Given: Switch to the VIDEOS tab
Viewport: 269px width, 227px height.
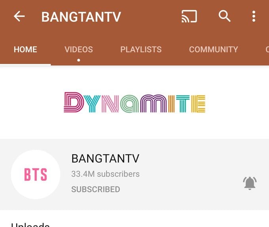Looking at the screenshot, I should tap(79, 49).
